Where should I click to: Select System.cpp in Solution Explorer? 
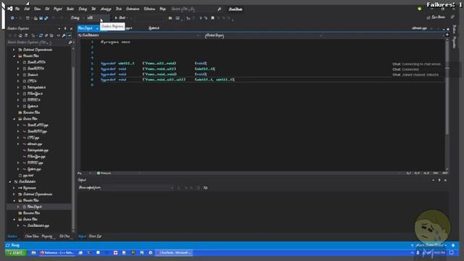(x=34, y=169)
